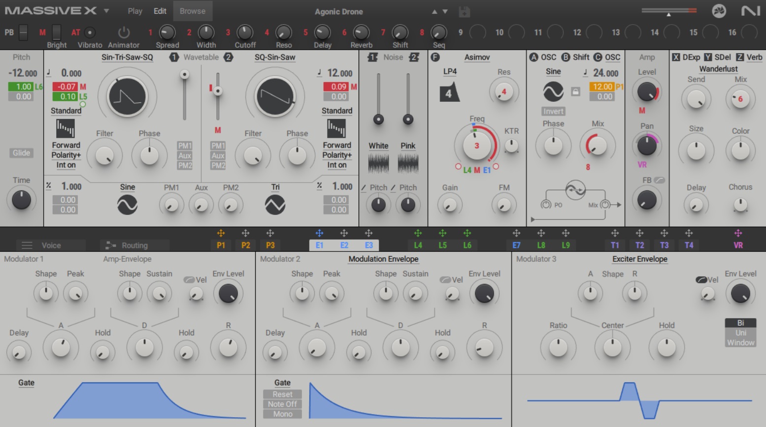
Task: Click the White noise level slider
Action: 378,119
